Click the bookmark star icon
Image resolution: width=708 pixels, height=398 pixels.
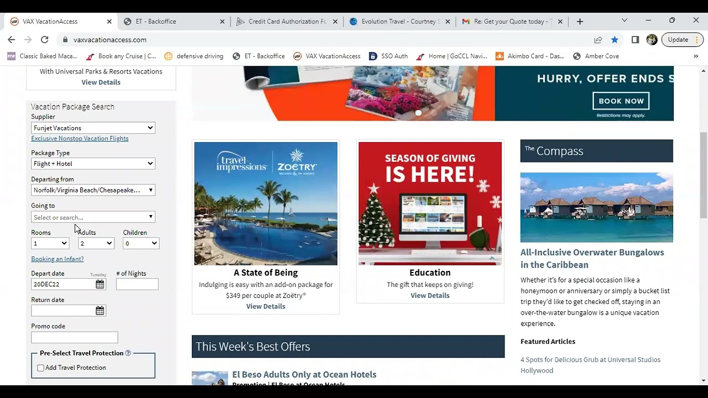coord(615,40)
